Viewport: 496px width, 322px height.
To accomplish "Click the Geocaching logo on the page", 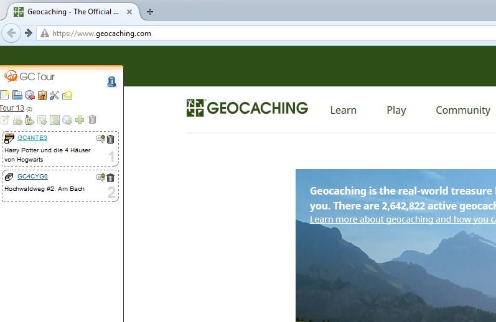I will tap(247, 108).
